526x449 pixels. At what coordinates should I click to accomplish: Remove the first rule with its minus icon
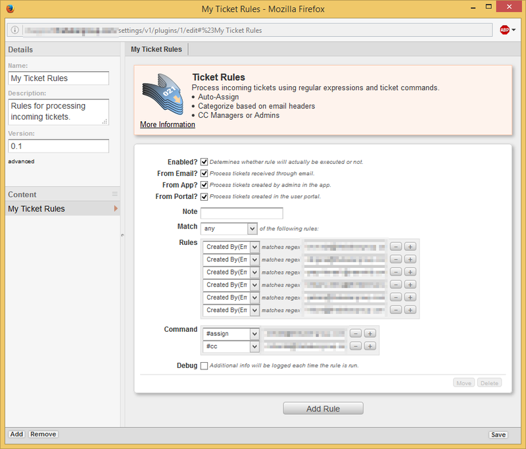[x=396, y=246]
